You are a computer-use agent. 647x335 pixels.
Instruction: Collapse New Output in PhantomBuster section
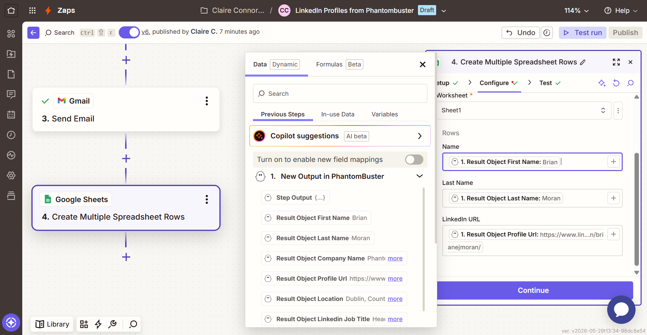coord(420,176)
